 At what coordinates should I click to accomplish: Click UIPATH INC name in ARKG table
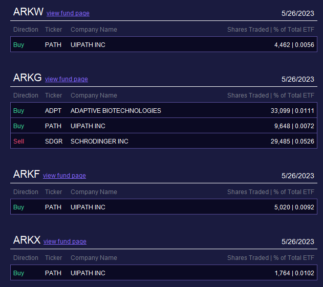[88, 126]
